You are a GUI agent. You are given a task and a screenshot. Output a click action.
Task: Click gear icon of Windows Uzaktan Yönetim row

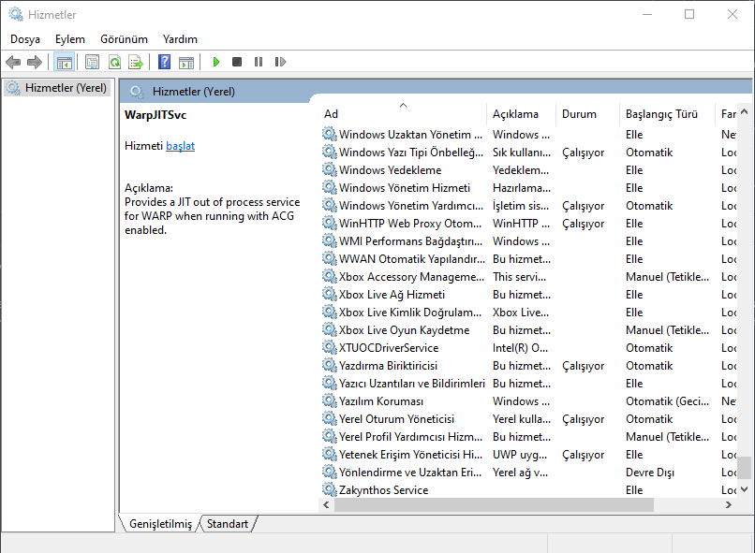pyautogui.click(x=330, y=134)
